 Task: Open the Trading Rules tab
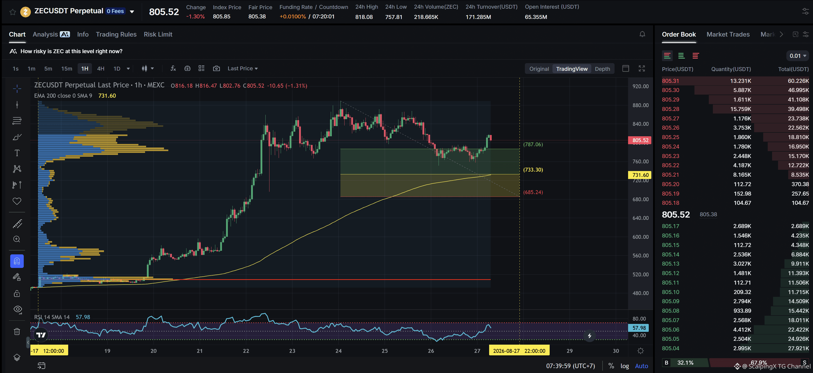pos(116,34)
